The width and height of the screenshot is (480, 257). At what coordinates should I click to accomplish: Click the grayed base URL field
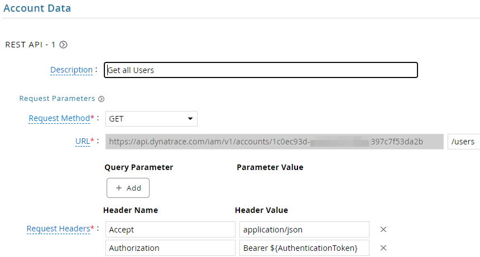click(274, 142)
